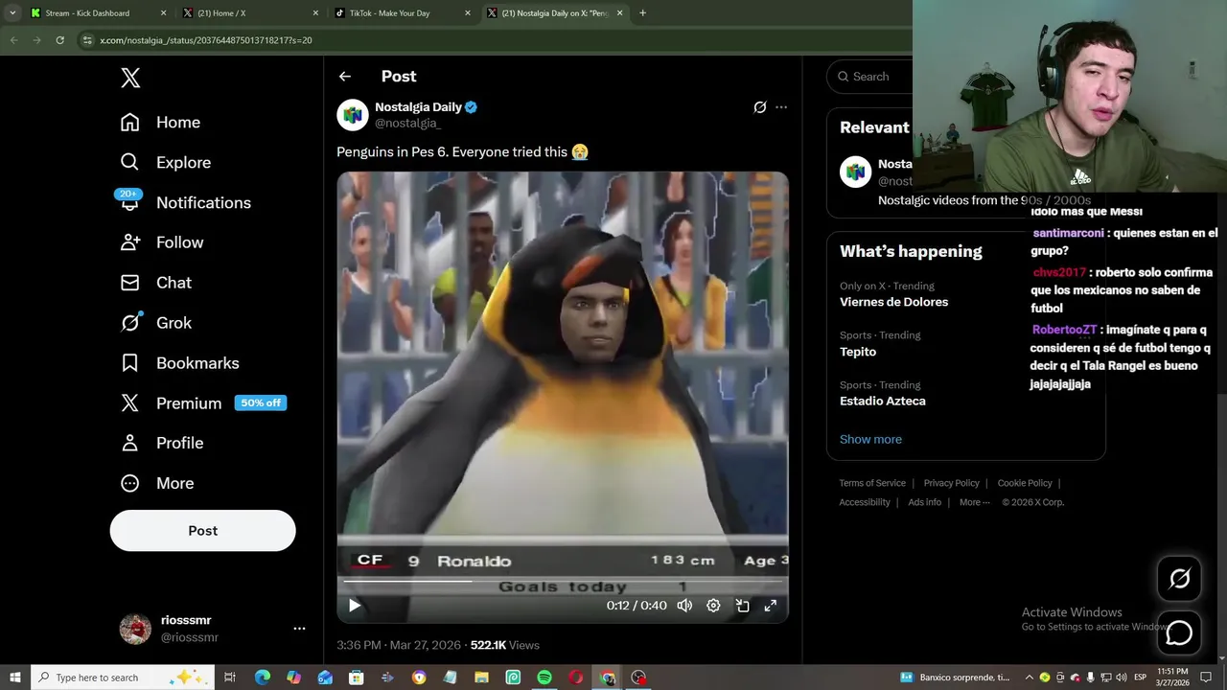Image resolution: width=1227 pixels, height=690 pixels.
Task: Open the Cookie Policy link
Action: (x=1025, y=483)
